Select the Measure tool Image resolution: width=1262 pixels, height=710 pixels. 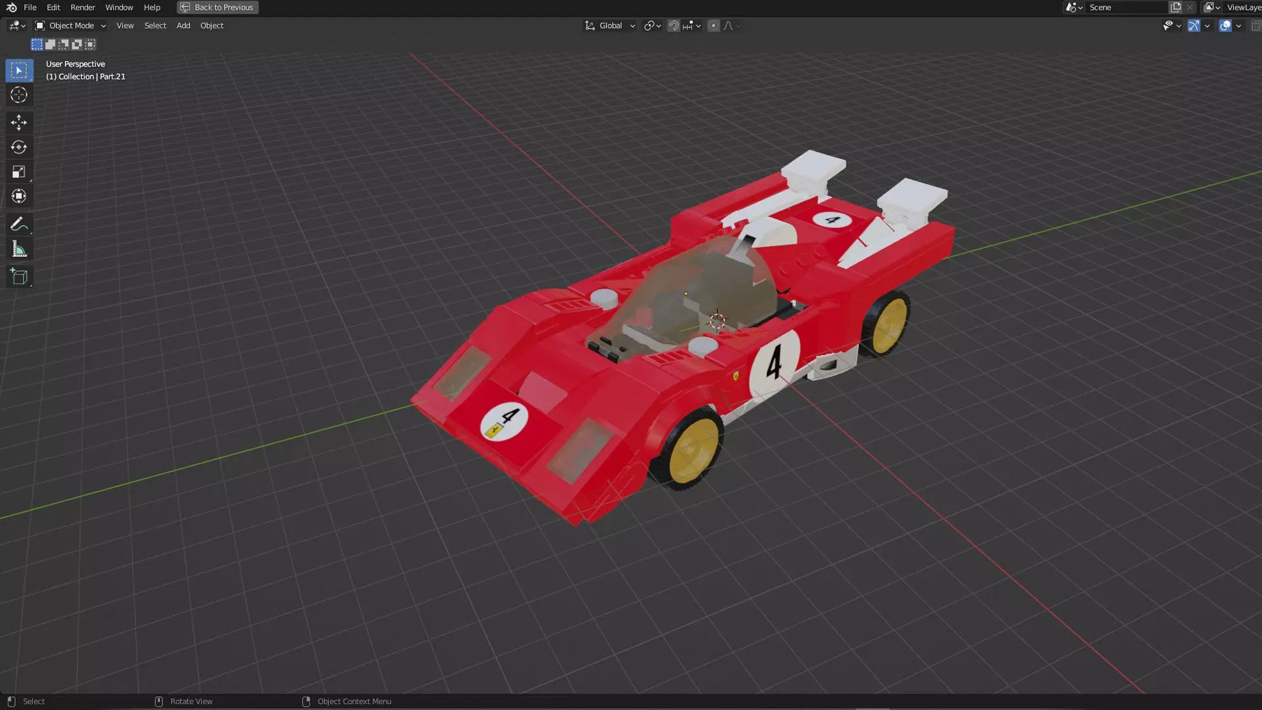pyautogui.click(x=19, y=249)
